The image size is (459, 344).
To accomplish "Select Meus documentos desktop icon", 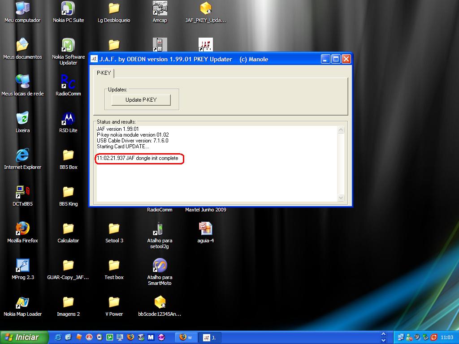I will [22, 49].
